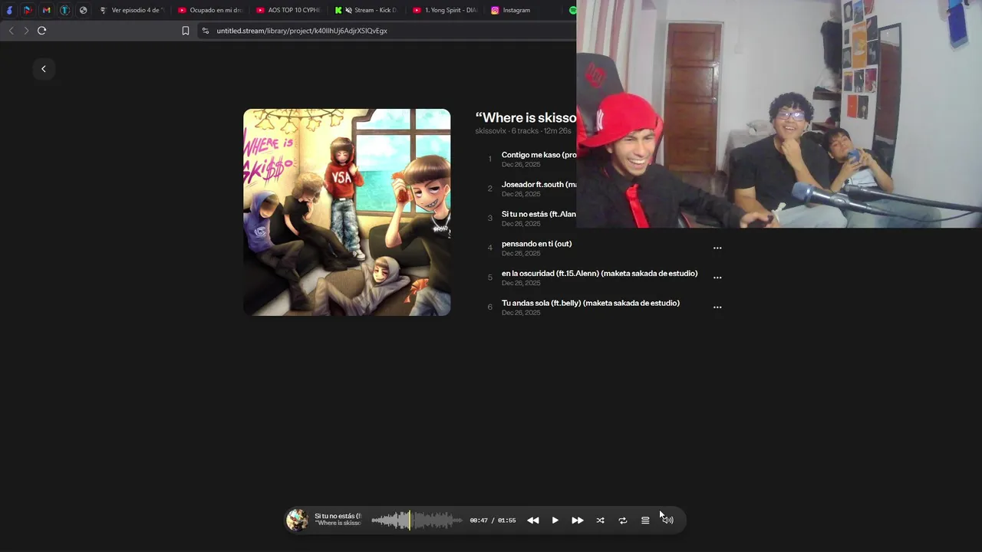Click browser forward navigation arrow
The image size is (982, 552).
(x=26, y=31)
